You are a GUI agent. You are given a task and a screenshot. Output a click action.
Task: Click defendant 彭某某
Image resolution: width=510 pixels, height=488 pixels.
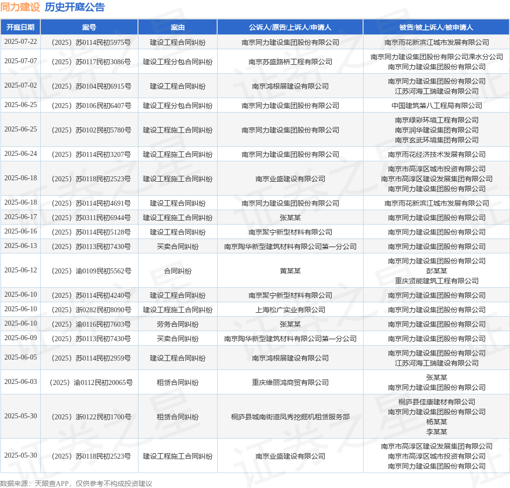click(x=436, y=271)
